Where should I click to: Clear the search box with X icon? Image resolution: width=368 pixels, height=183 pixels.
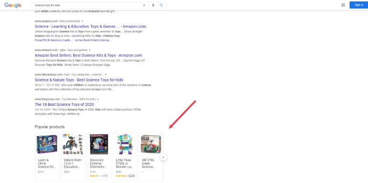(144, 5)
